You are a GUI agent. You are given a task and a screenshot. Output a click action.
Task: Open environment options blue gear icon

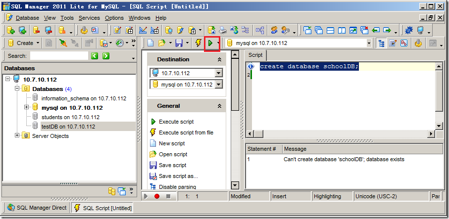(408, 30)
